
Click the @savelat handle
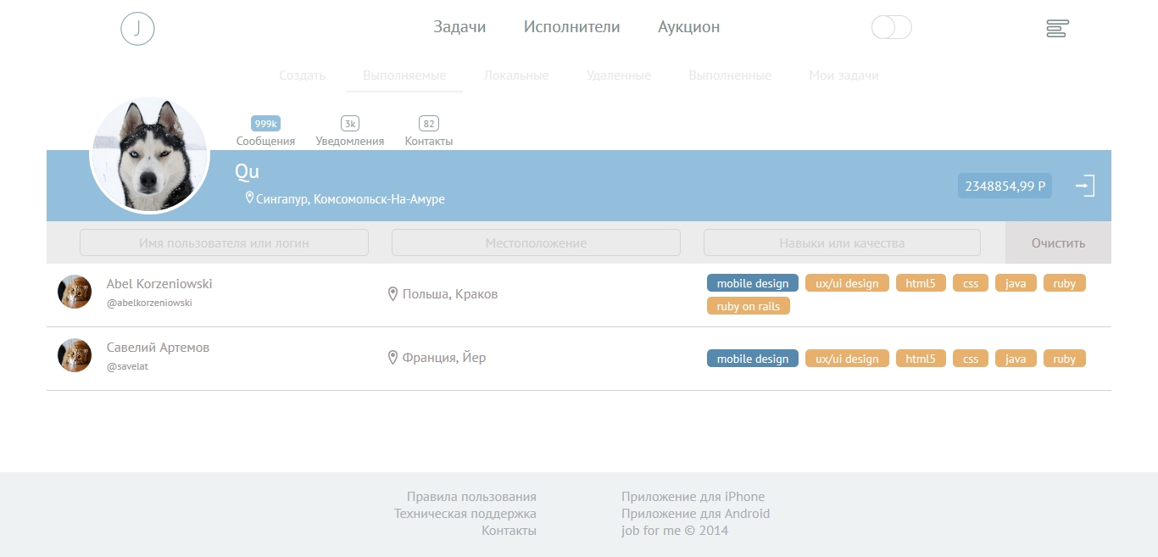[127, 366]
